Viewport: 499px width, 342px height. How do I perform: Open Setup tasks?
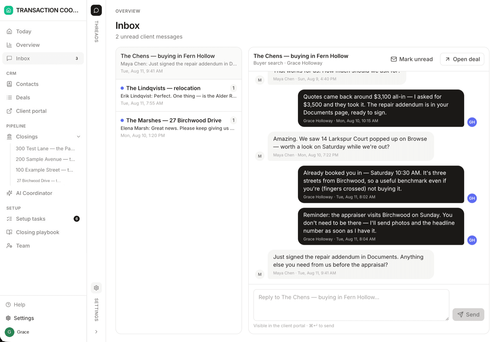43,219
